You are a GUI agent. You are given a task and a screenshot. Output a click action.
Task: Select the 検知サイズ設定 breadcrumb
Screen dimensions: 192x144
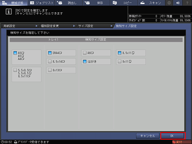coord(126,26)
